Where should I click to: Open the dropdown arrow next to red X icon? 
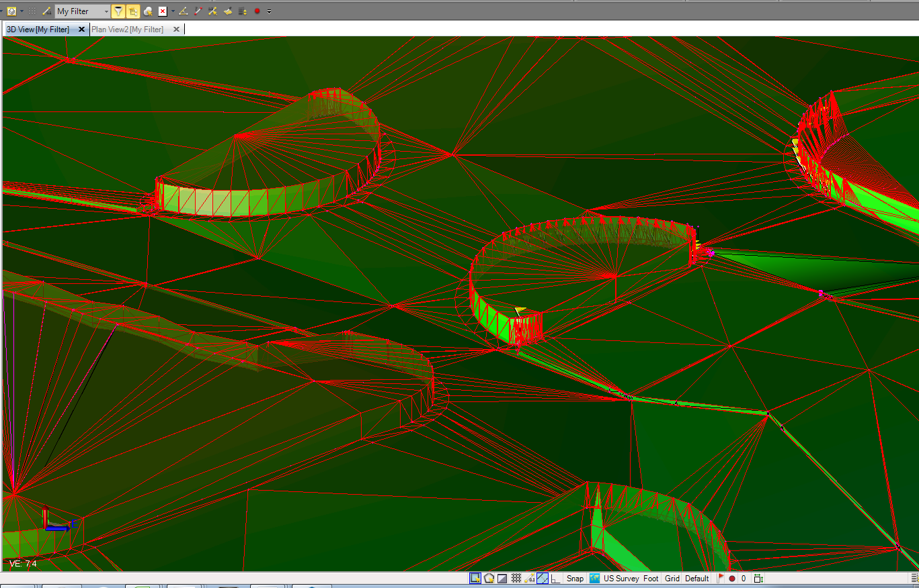[173, 11]
